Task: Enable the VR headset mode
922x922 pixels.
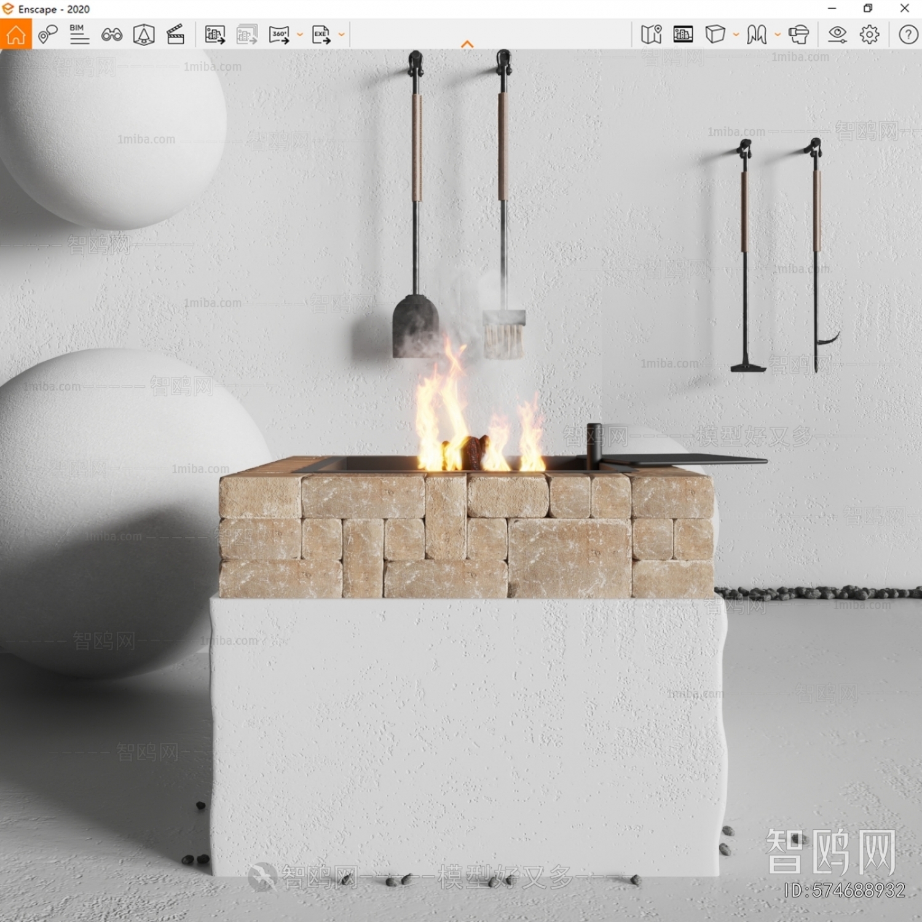Action: (798, 34)
